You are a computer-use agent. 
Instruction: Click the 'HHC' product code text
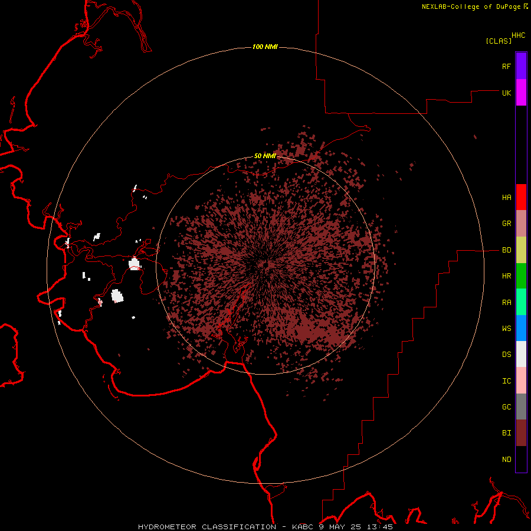pyautogui.click(x=518, y=35)
